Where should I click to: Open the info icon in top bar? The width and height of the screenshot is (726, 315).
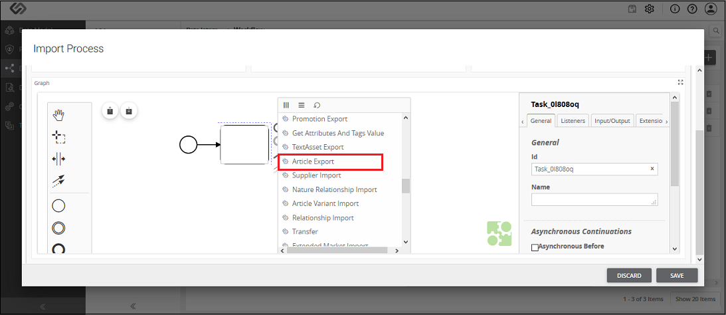[675, 9]
